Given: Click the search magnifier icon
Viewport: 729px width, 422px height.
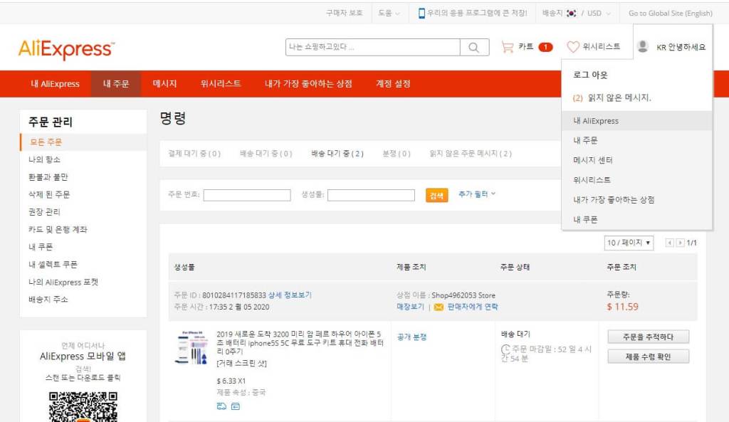Looking at the screenshot, I should 473,48.
